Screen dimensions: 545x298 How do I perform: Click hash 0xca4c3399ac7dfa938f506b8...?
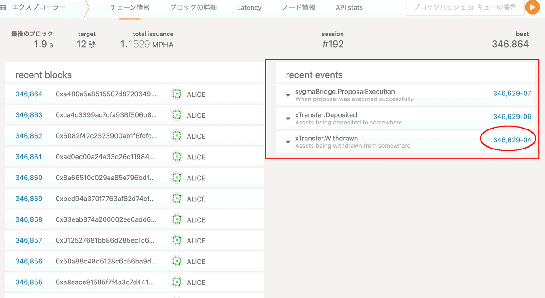click(106, 115)
